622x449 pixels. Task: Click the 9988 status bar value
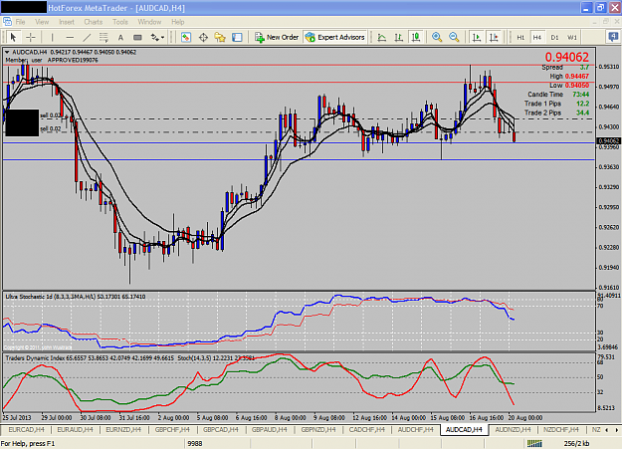(195, 443)
